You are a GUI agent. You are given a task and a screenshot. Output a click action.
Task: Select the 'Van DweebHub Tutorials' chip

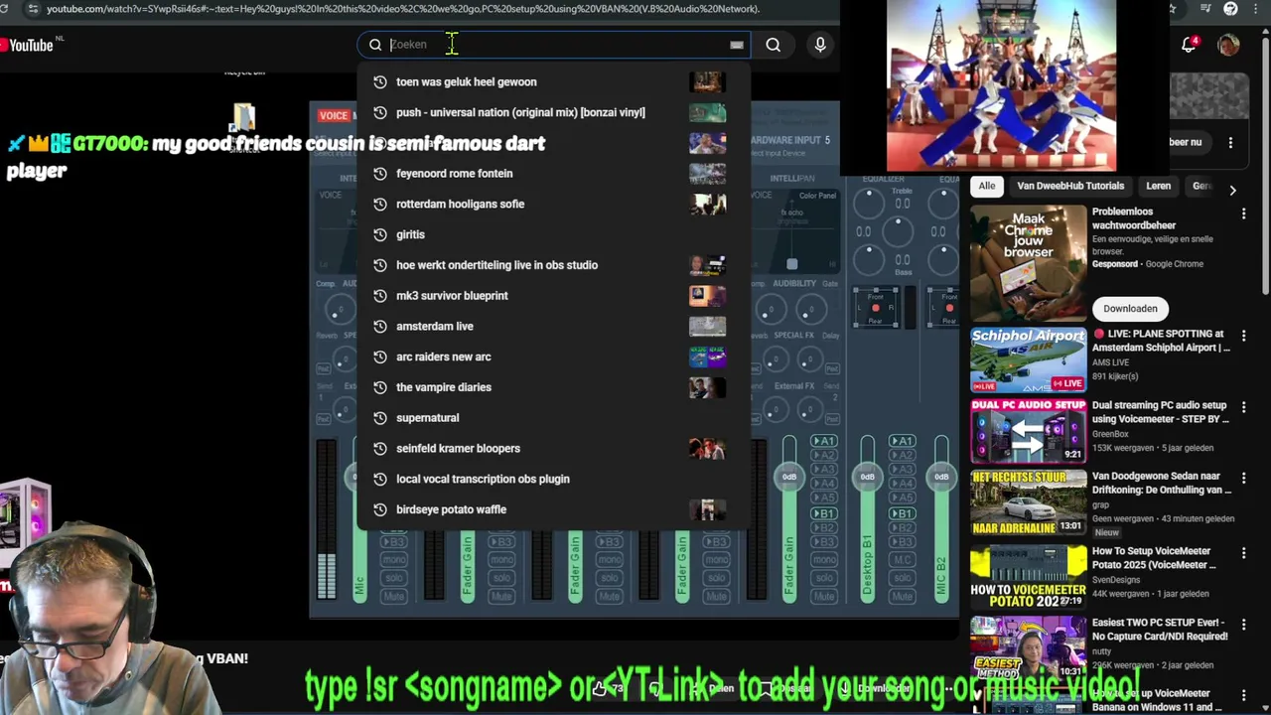[x=1070, y=186]
